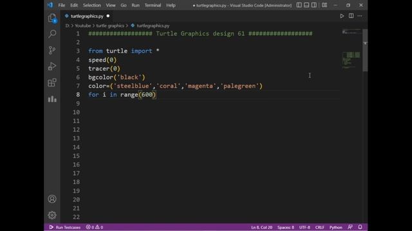Click the turtle graphics breadcrumb folder
This screenshot has width=412, height=231.
point(110,26)
